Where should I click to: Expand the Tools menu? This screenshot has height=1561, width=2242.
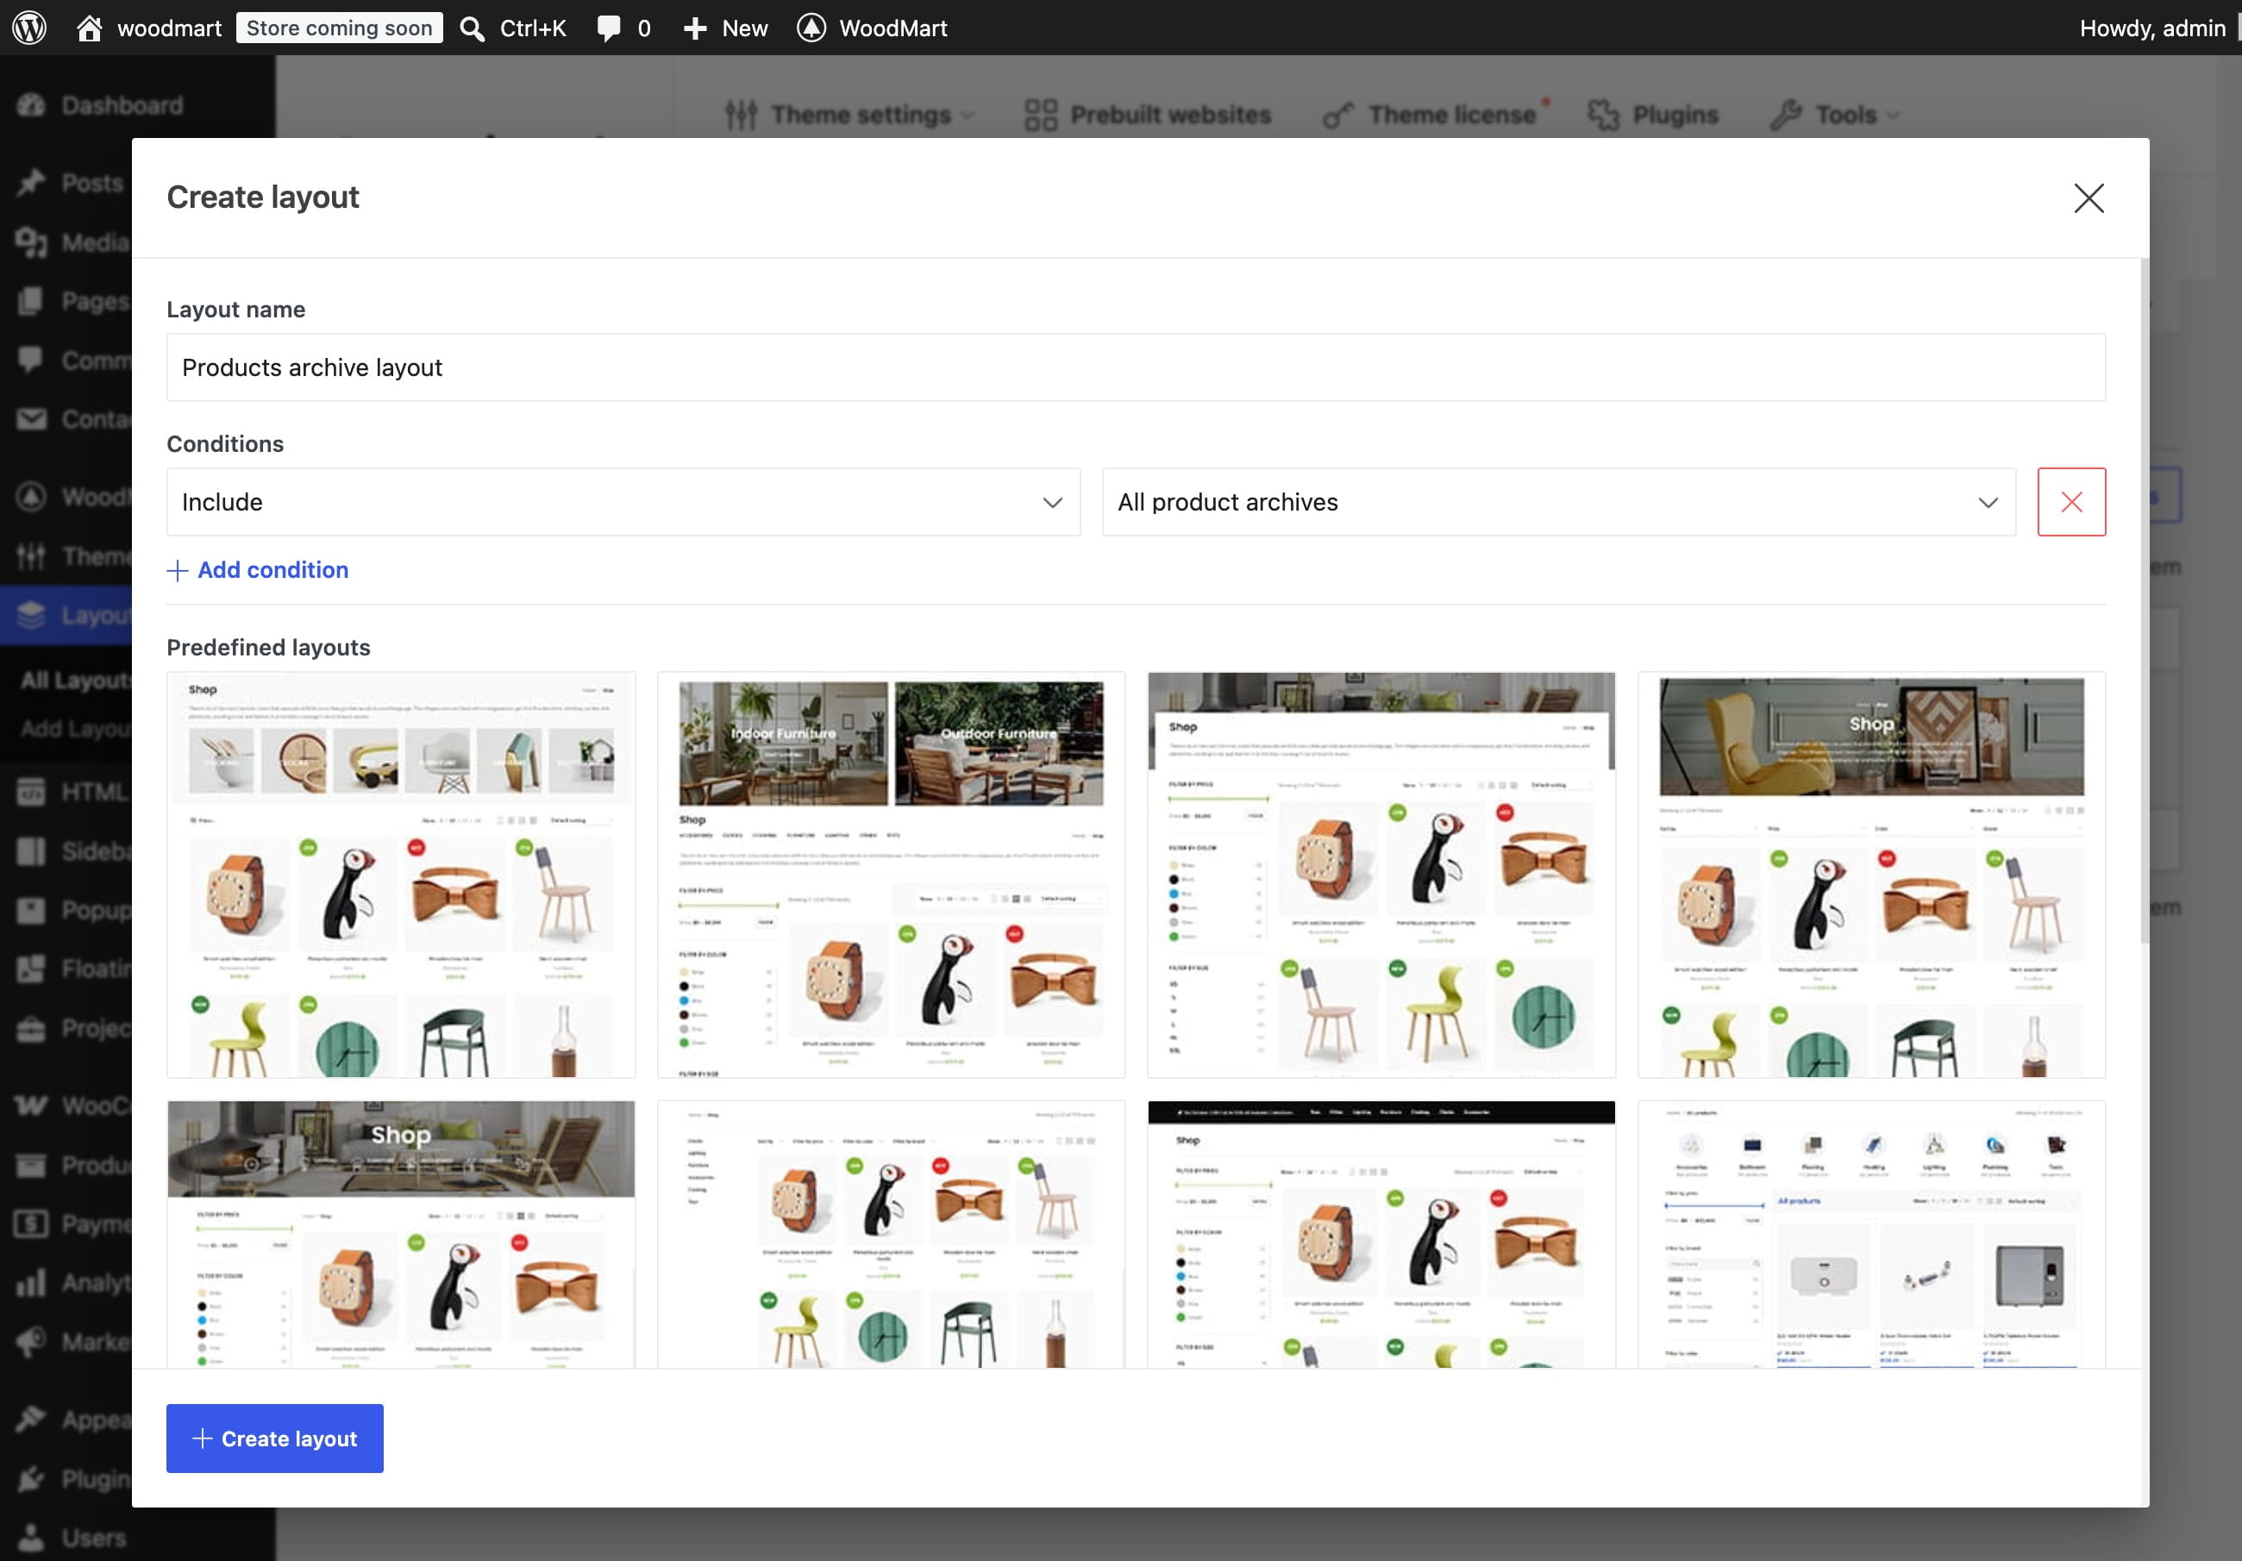(x=1836, y=115)
